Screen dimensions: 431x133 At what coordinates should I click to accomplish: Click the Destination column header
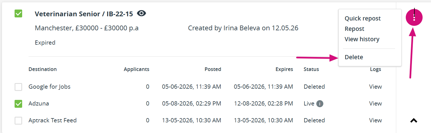coord(43,69)
